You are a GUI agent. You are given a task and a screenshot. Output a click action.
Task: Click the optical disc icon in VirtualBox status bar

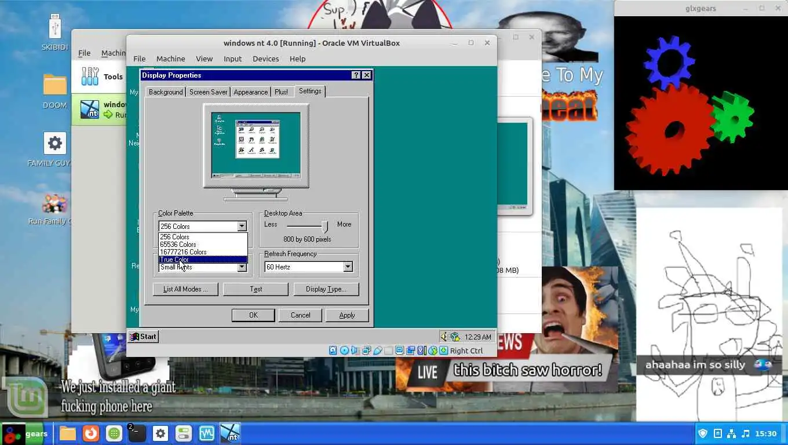[344, 351]
